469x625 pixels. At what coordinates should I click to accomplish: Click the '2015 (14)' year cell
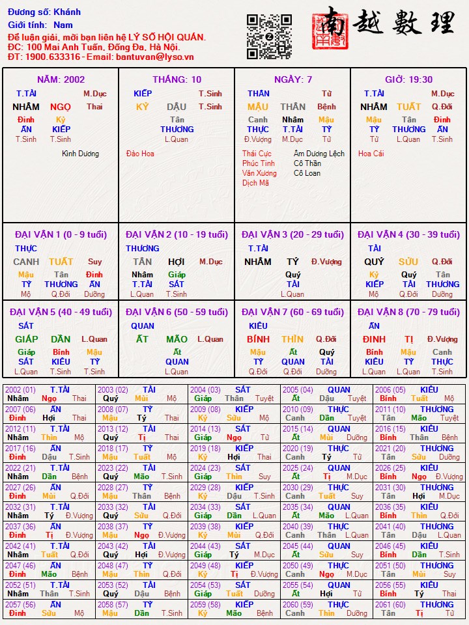(326, 434)
